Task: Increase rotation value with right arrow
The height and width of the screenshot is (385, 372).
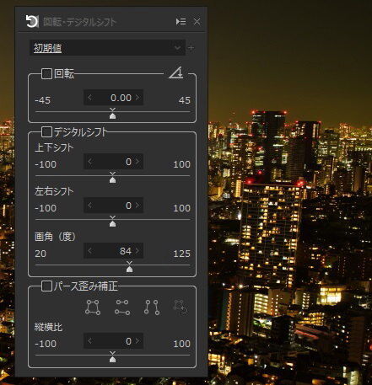Action: click(x=137, y=98)
